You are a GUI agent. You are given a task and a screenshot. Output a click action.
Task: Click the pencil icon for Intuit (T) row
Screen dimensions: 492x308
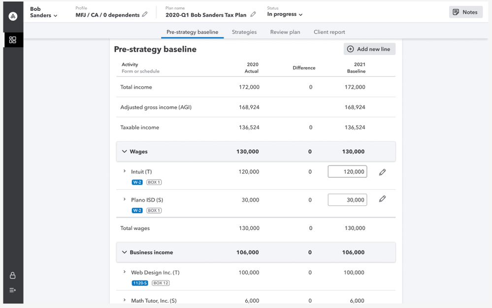(382, 172)
